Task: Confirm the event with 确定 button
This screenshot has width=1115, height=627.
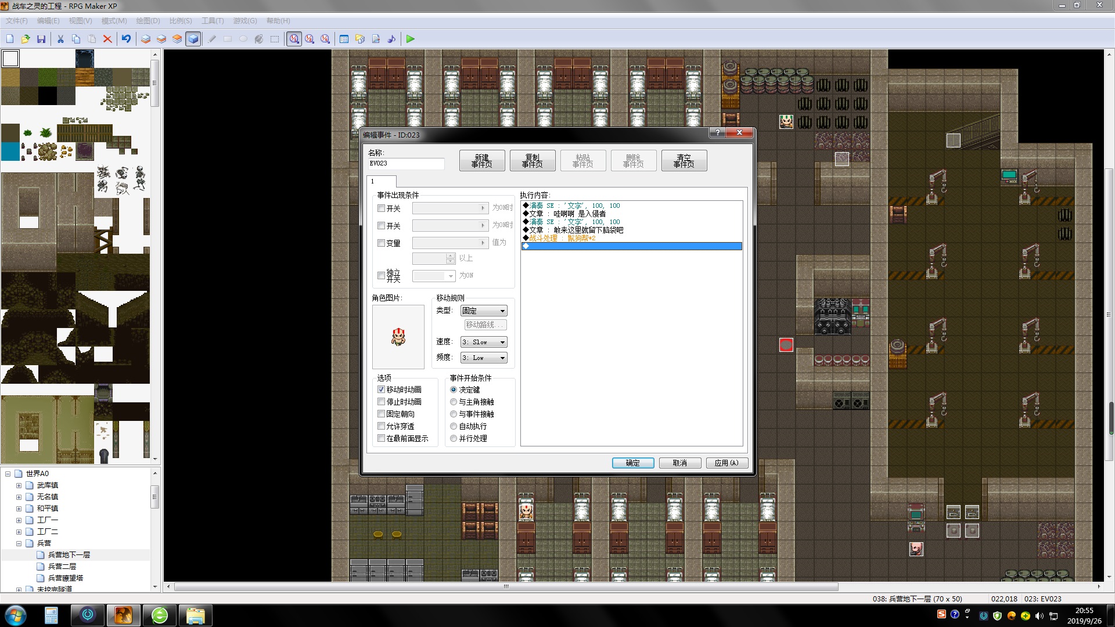Action: tap(633, 463)
